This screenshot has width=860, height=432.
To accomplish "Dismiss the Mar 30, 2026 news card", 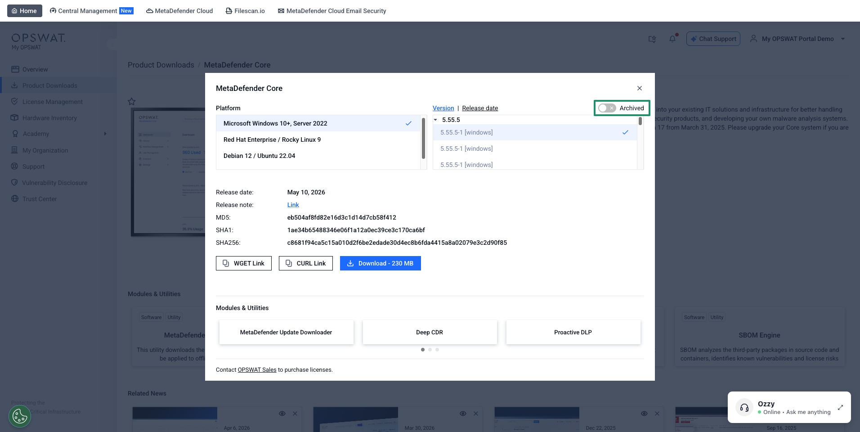I will click(x=476, y=414).
